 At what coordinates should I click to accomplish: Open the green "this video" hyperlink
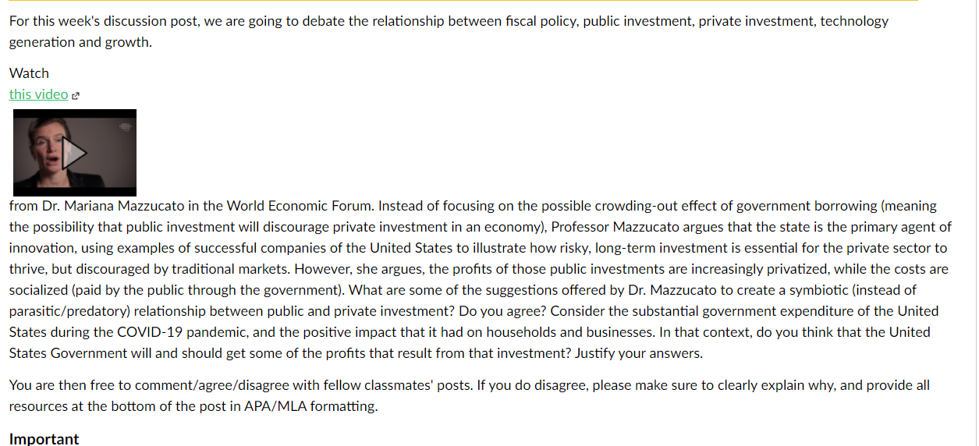[x=39, y=94]
